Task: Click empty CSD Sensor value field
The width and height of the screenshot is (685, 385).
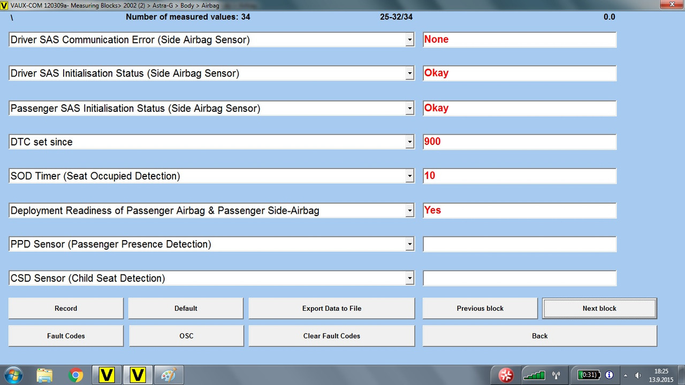Action: tap(520, 278)
